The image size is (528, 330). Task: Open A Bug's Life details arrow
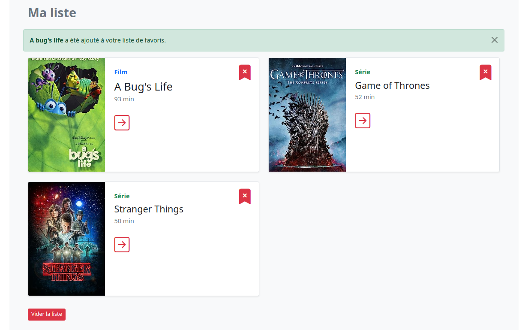[122, 123]
